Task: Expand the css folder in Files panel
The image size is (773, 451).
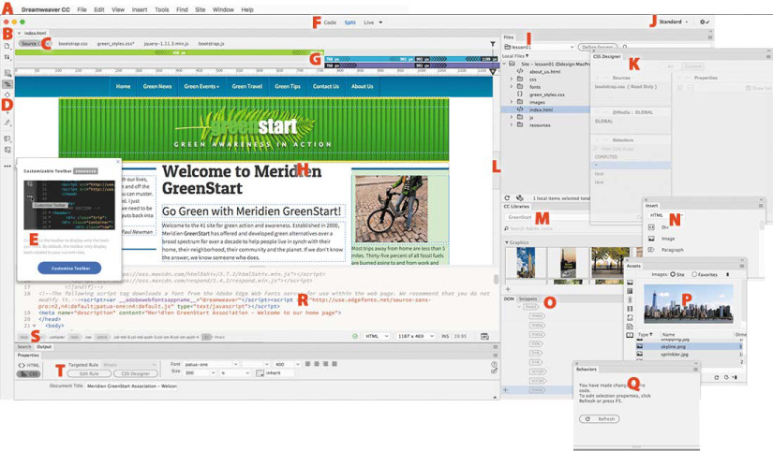Action: click(512, 79)
